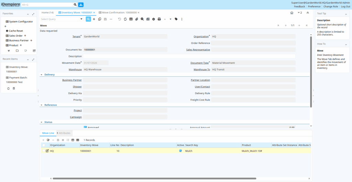Refresh the record with the requery icon

click(x=125, y=19)
